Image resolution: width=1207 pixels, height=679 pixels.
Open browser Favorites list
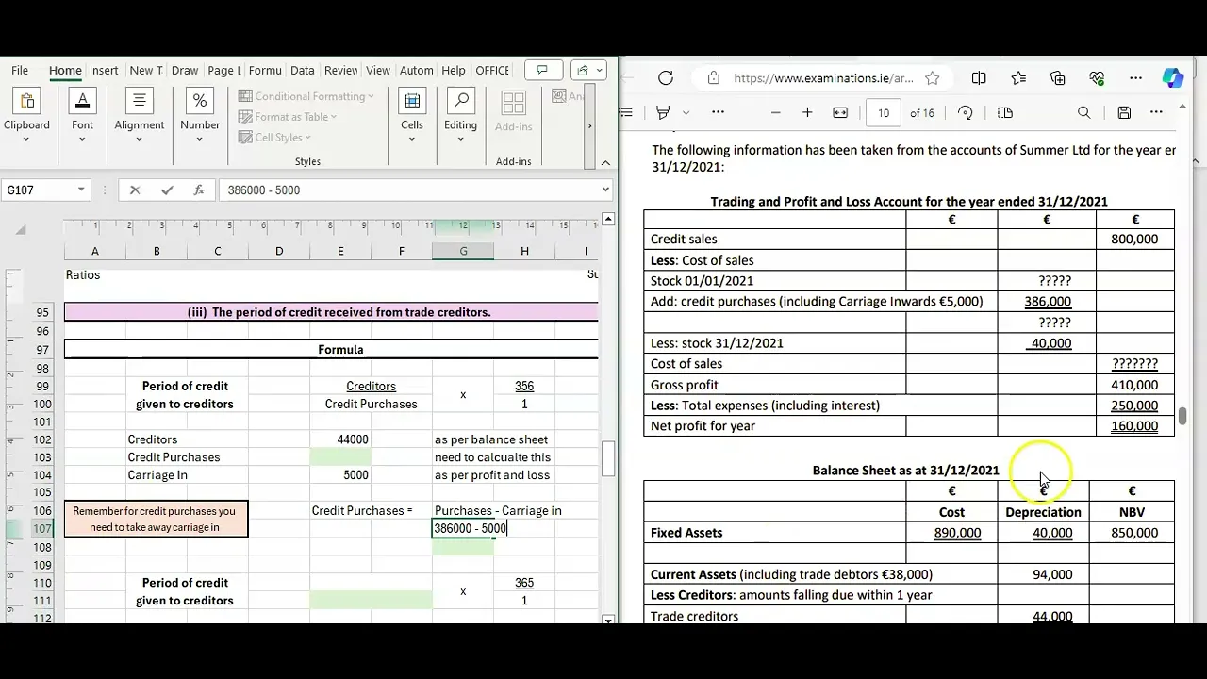(1018, 78)
